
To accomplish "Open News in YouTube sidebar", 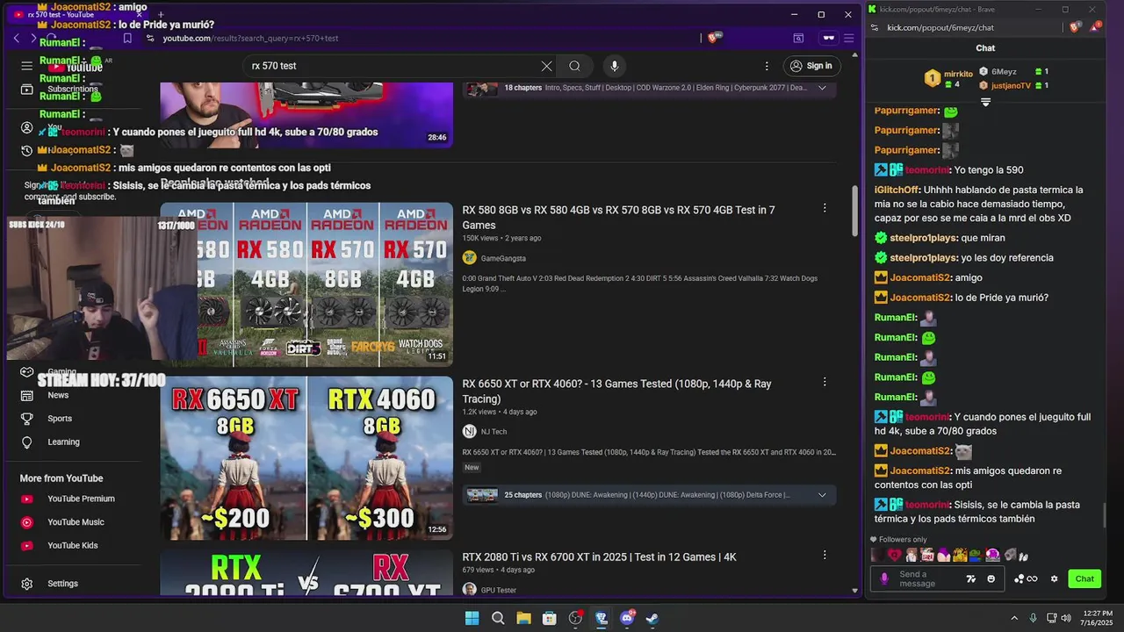I will [x=58, y=395].
